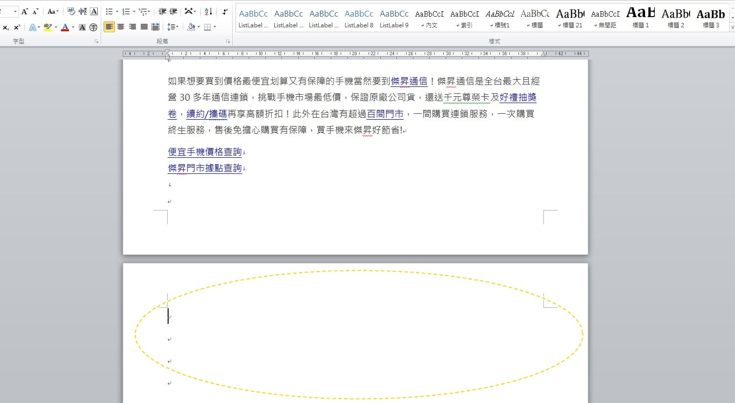
Task: Align the paragraph to the right
Action: [x=132, y=27]
